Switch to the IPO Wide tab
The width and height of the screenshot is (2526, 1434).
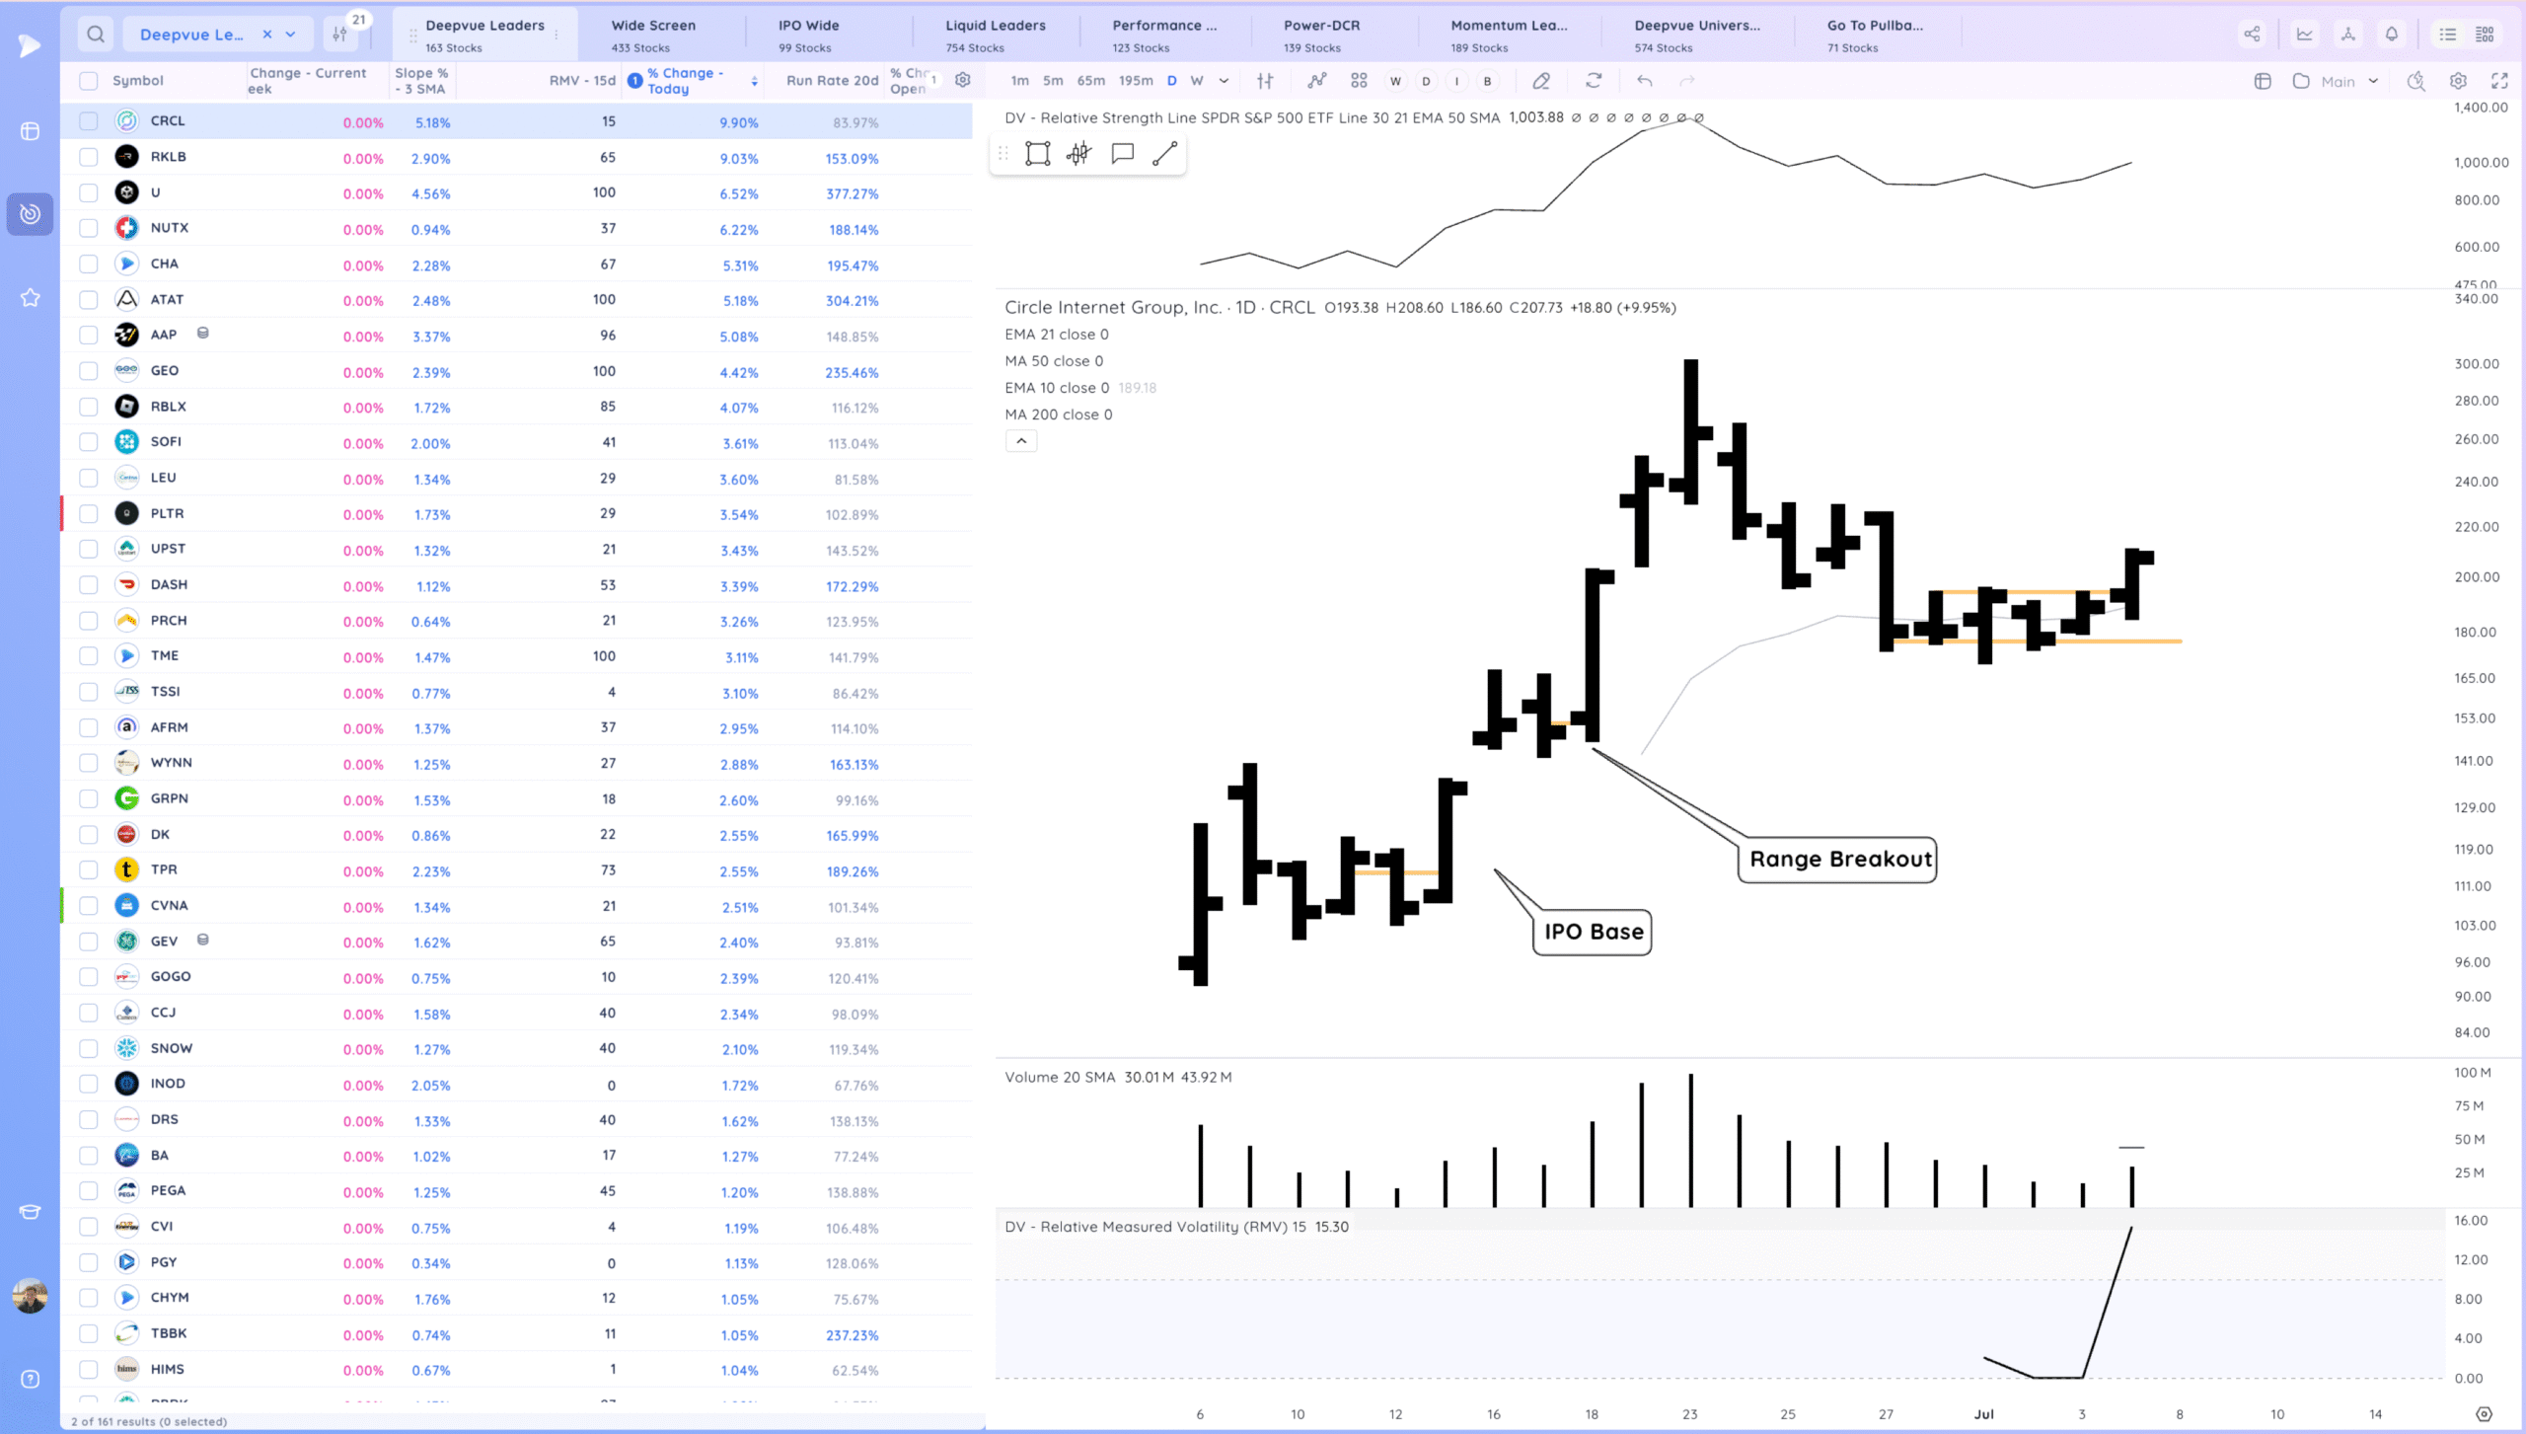808,35
